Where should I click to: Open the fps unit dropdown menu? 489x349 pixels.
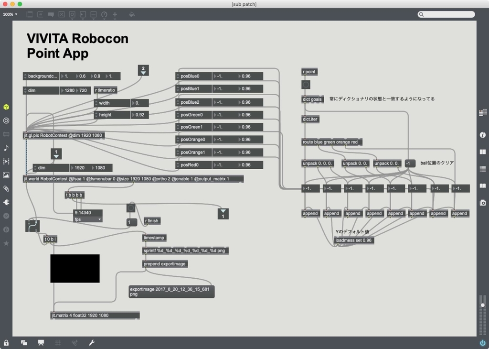(88, 219)
